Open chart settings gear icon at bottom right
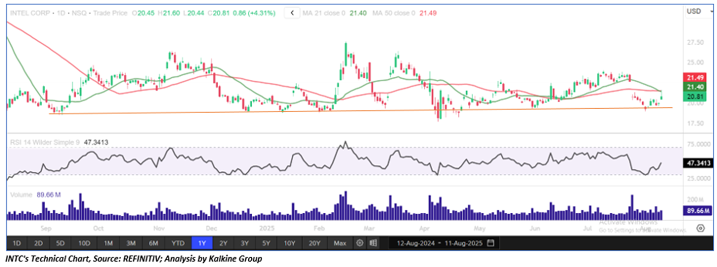Viewport: 717px width, 267px height. [x=700, y=228]
